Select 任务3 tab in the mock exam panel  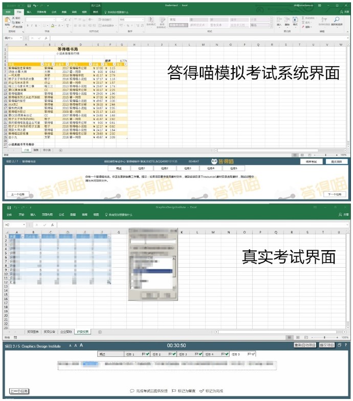click(188, 168)
